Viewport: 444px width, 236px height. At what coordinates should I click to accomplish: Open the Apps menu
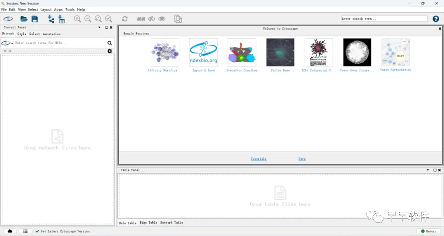coord(58,9)
